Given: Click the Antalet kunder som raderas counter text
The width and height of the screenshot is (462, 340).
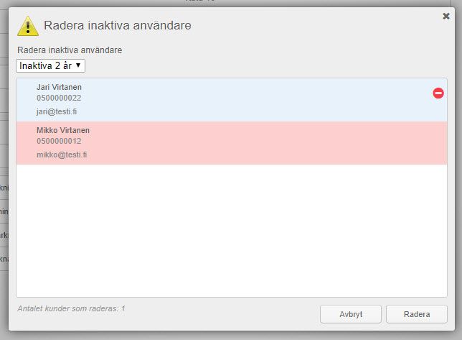Looking at the screenshot, I should [x=71, y=308].
